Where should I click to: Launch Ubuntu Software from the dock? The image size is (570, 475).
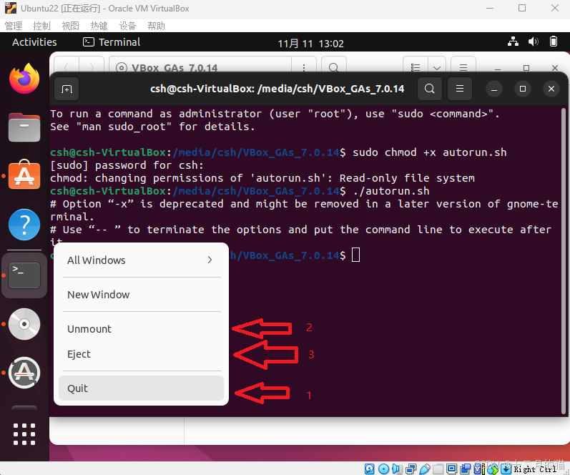coord(24,175)
